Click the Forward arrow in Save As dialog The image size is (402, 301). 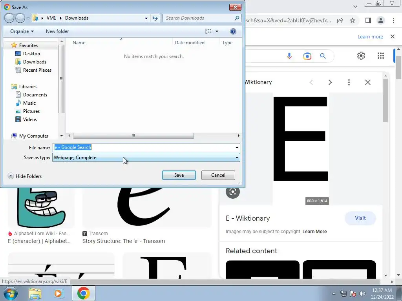tap(20, 18)
